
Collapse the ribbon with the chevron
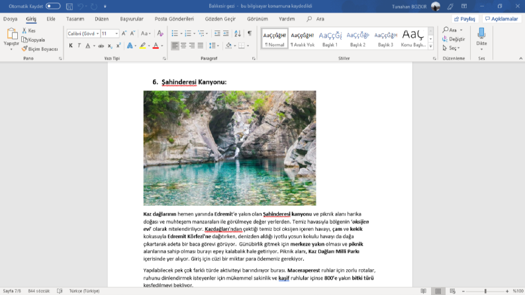(x=520, y=58)
